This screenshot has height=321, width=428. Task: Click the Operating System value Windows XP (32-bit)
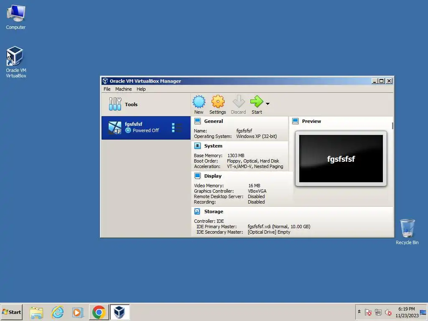click(x=257, y=136)
